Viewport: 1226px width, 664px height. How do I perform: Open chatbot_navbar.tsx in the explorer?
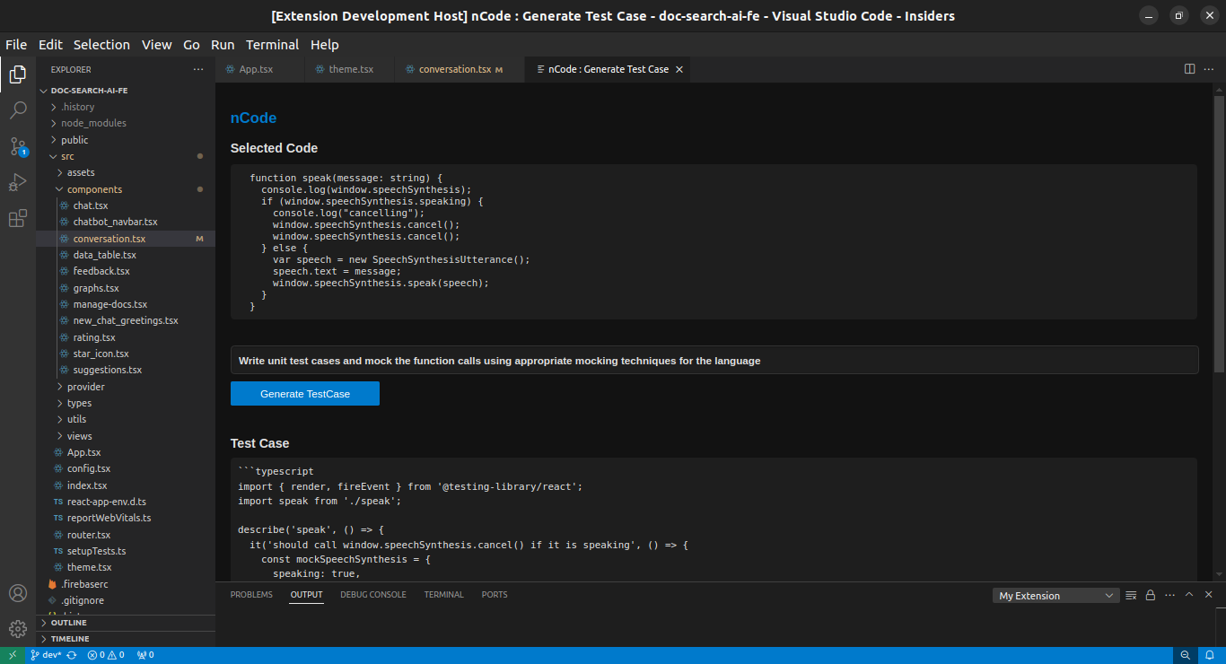click(126, 222)
